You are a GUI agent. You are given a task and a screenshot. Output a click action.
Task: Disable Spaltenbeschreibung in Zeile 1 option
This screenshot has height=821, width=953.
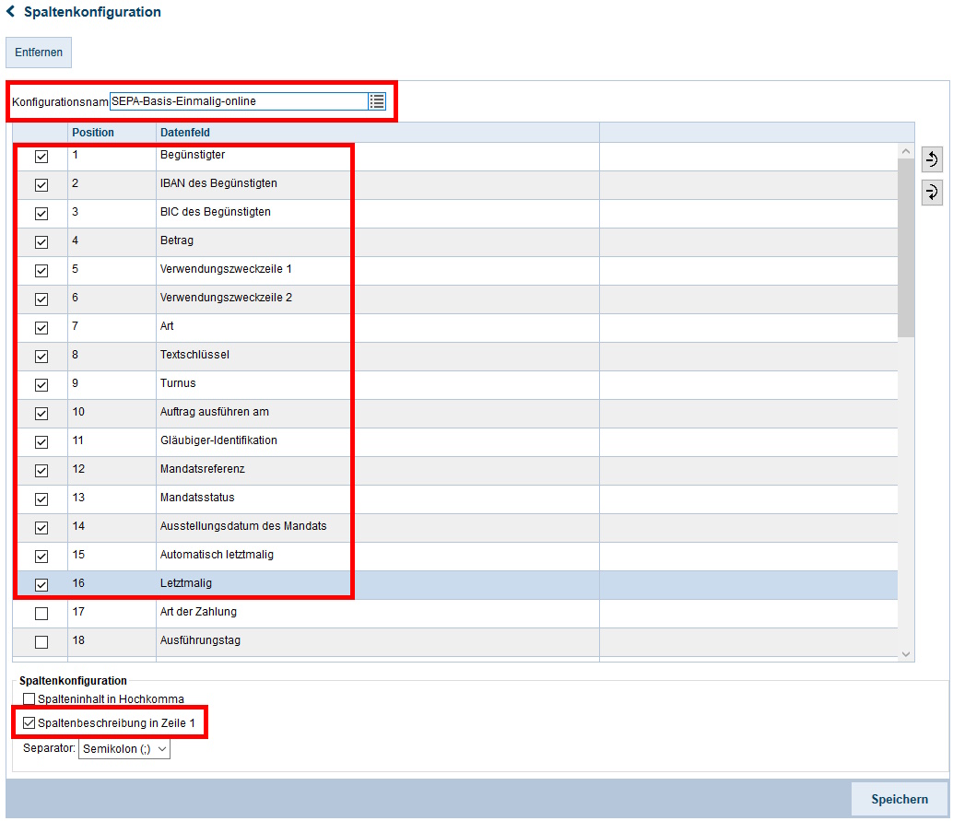click(x=29, y=723)
